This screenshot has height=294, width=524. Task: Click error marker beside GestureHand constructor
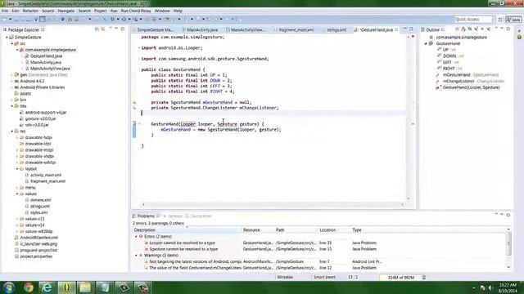[134, 124]
